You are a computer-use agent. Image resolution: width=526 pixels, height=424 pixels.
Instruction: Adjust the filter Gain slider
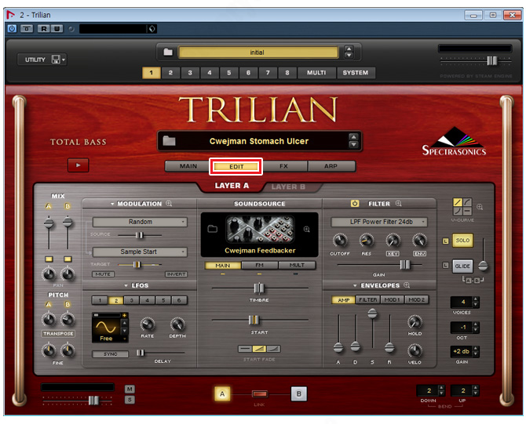(x=405, y=265)
